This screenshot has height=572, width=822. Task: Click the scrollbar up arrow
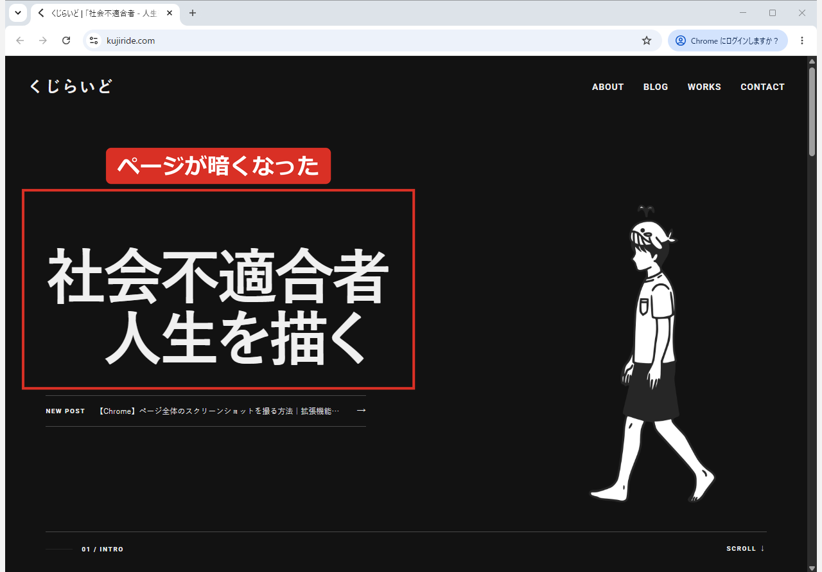(812, 60)
